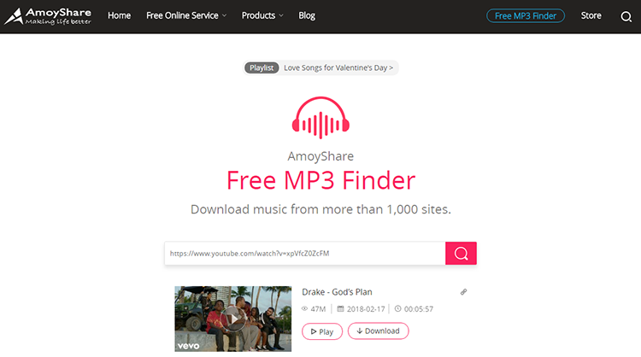Open the Drake - God's Plan title
641x357 pixels.
337,292
